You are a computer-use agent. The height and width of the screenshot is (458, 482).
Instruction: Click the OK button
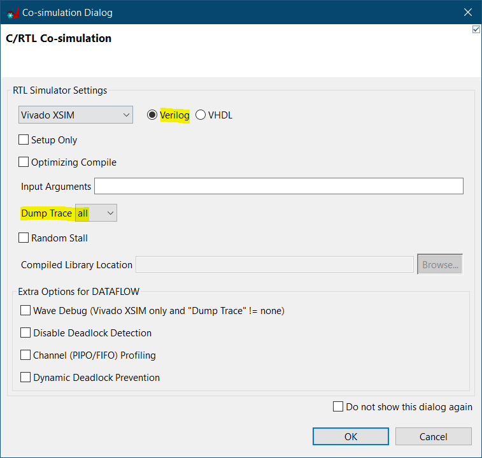click(x=351, y=436)
